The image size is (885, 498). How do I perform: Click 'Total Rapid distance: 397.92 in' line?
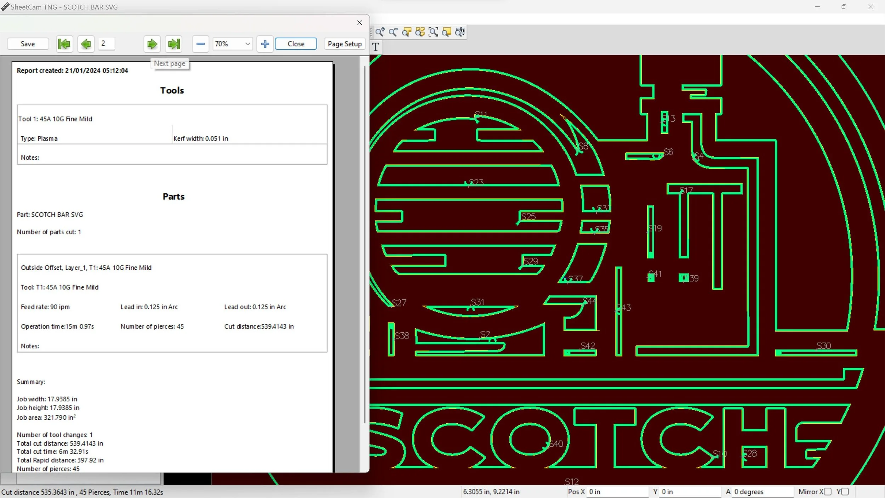click(x=60, y=460)
